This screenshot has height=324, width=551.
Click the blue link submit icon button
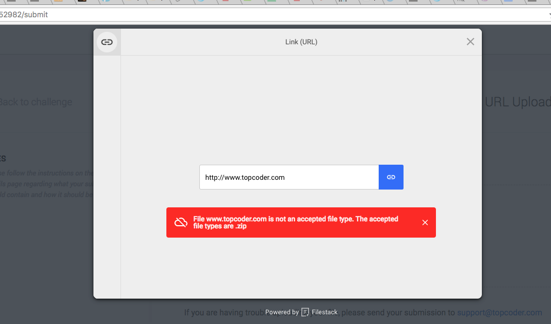click(391, 177)
